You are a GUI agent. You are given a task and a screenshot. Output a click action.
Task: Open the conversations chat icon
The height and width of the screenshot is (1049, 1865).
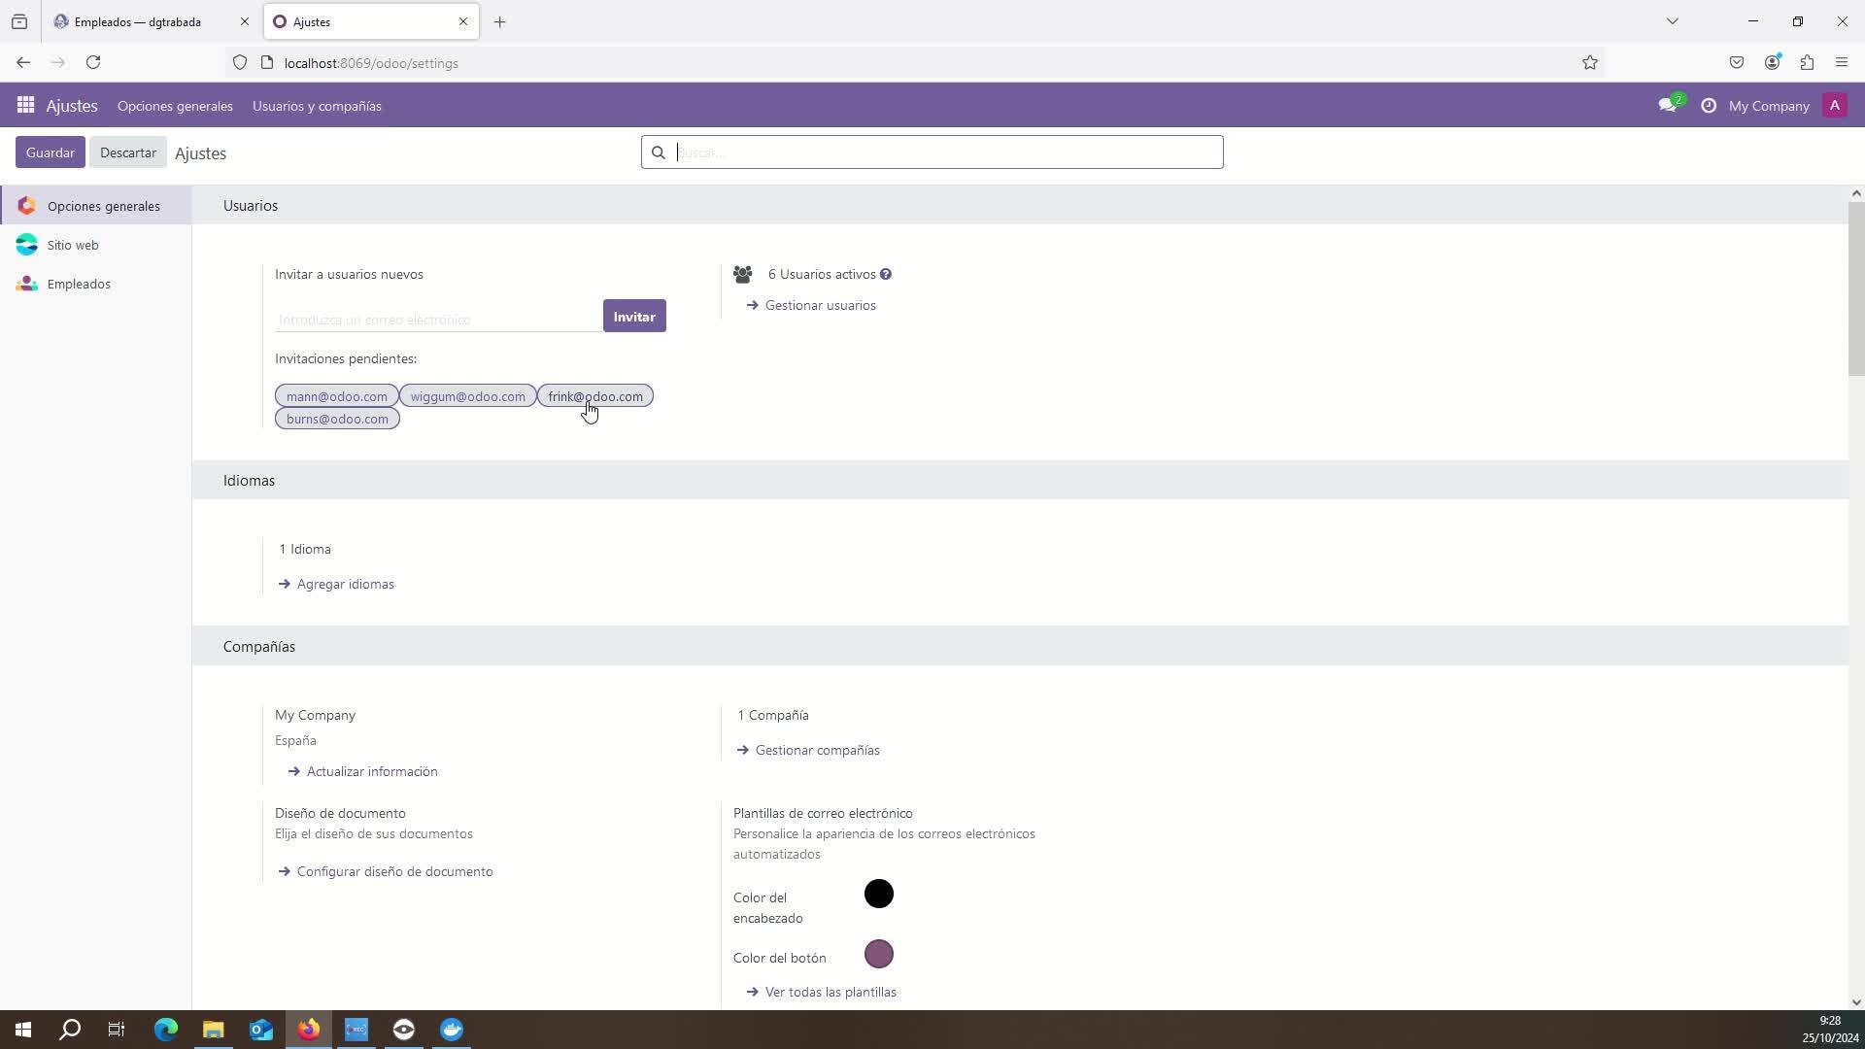pyautogui.click(x=1668, y=106)
